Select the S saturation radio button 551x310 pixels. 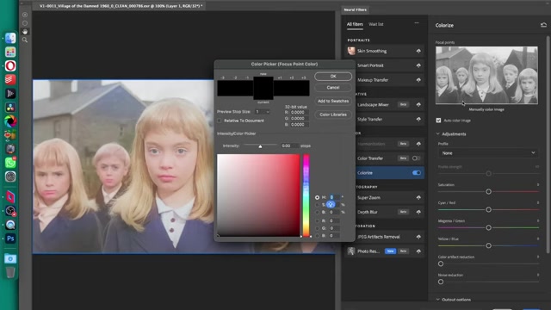[x=317, y=205]
